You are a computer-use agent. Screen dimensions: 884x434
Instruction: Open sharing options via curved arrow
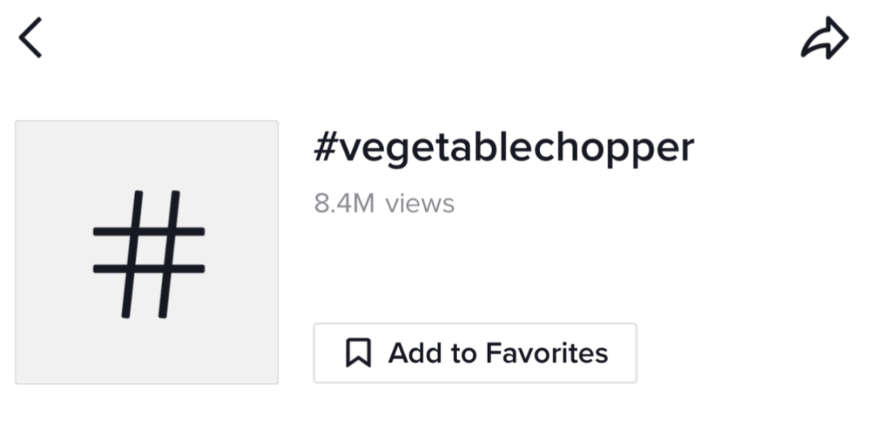824,38
